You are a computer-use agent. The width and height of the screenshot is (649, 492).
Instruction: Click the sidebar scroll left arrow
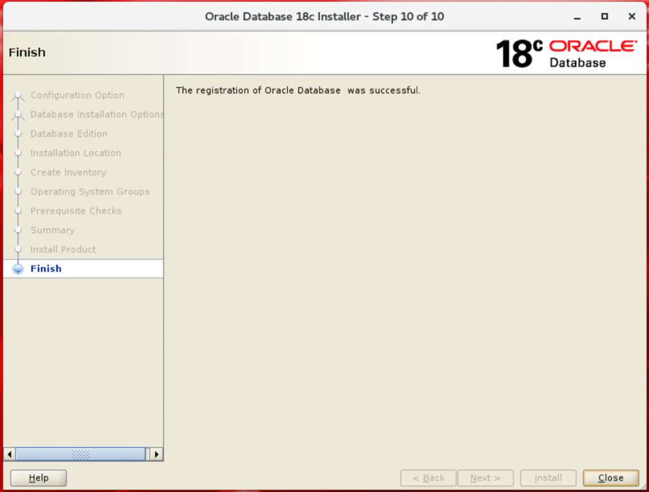point(10,455)
